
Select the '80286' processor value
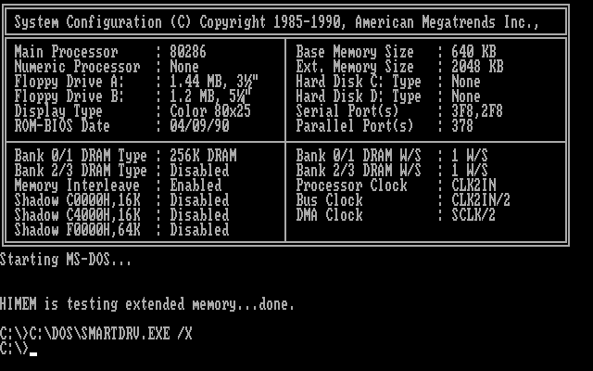tap(188, 52)
